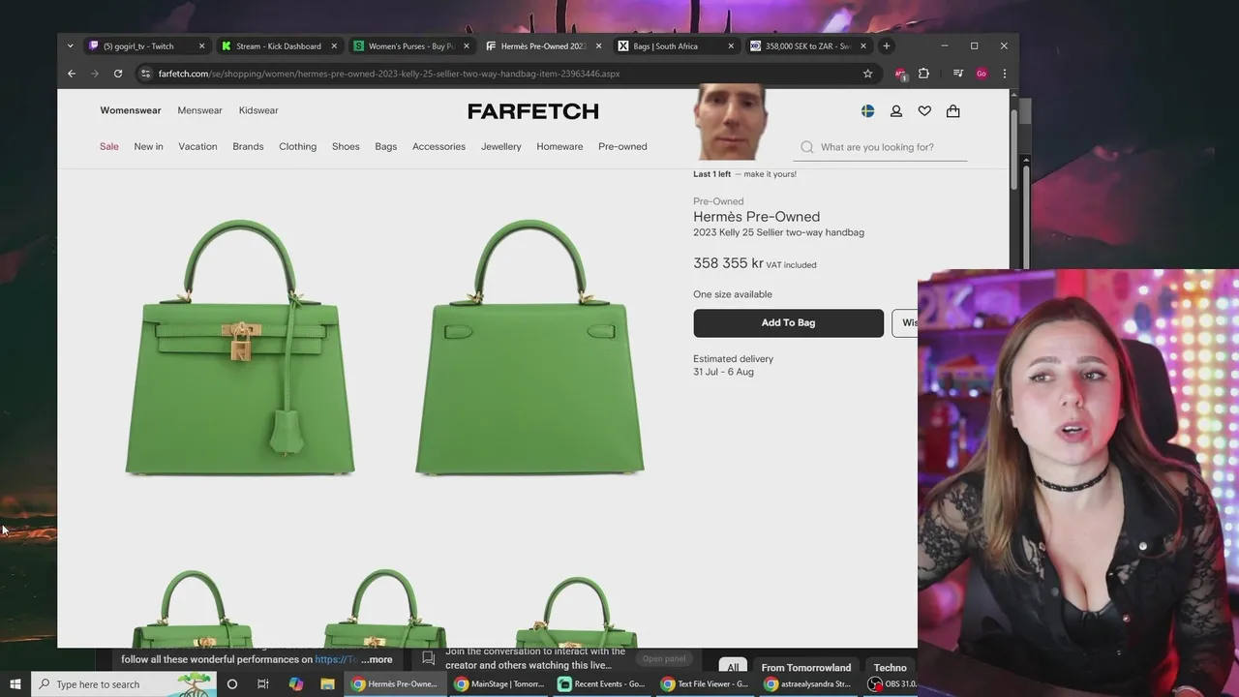Open the Shoes category
Screen dimensions: 1239x697
coord(346,146)
